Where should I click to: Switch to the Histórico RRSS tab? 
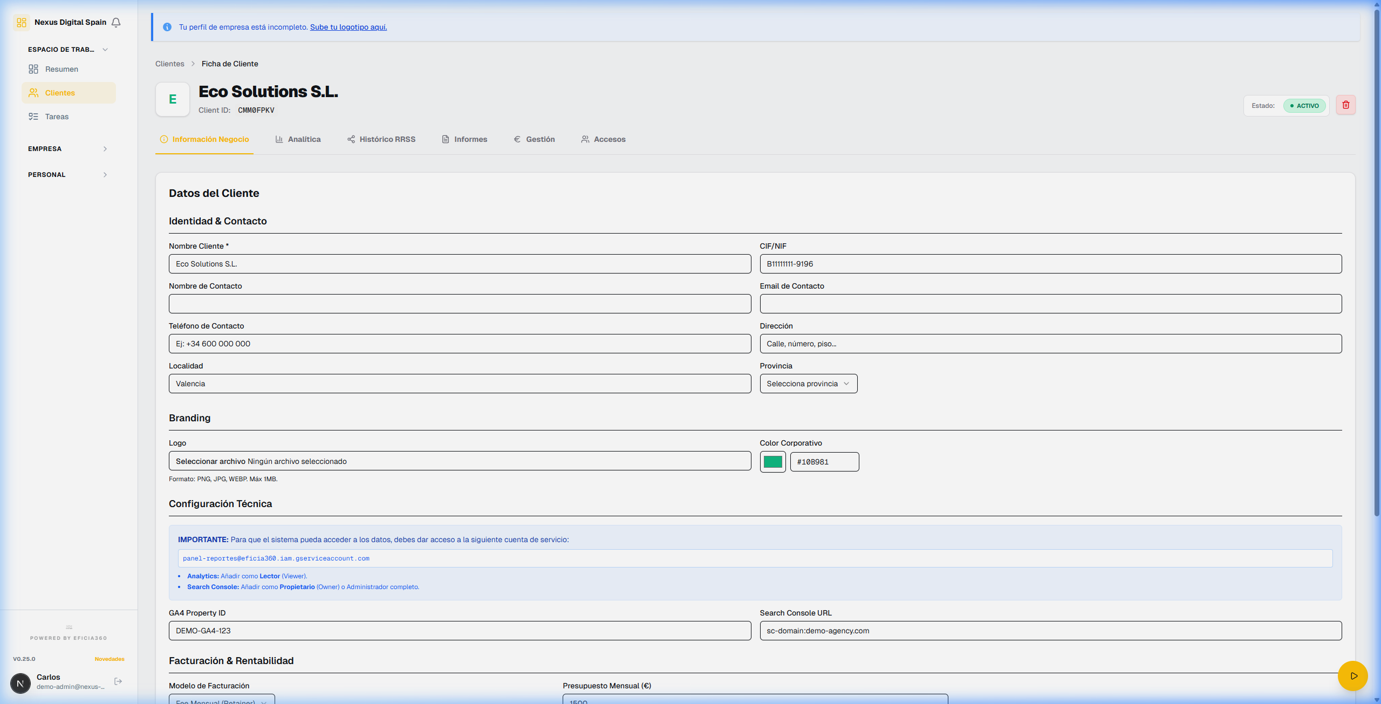[x=381, y=139]
